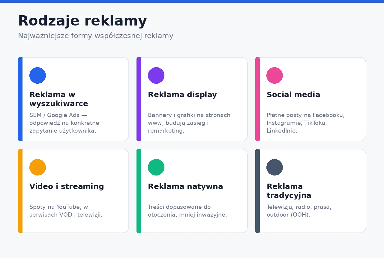The image size is (384, 258).
Task: Click the purple circle on the Reklama display card
Action: [x=156, y=75]
